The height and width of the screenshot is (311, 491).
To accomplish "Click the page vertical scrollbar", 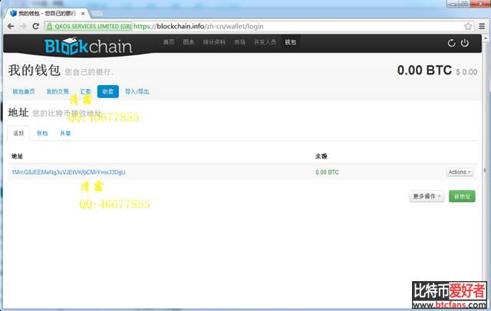I will pos(486,170).
